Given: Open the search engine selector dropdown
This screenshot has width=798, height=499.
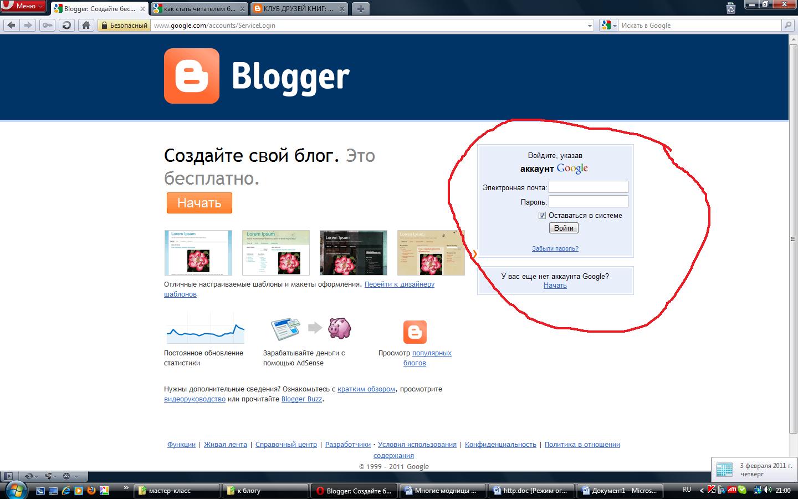Looking at the screenshot, I should point(609,26).
